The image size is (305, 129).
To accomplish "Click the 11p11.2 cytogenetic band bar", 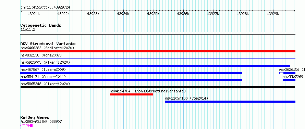I will 158,33.
